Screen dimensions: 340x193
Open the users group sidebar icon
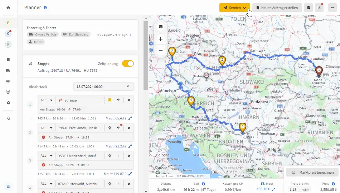click(8, 92)
